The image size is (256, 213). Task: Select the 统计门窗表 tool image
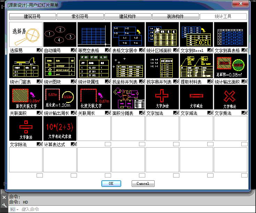pos(26,66)
